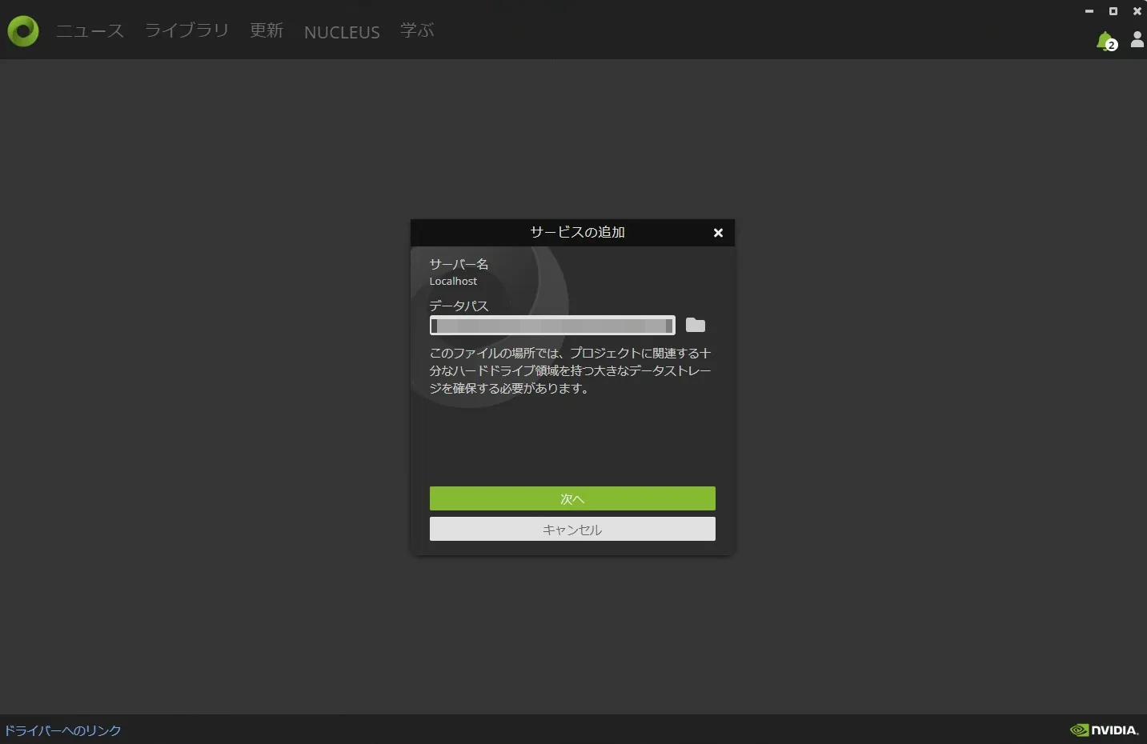Go to the 更新 tab
This screenshot has height=744, width=1147.
point(267,30)
